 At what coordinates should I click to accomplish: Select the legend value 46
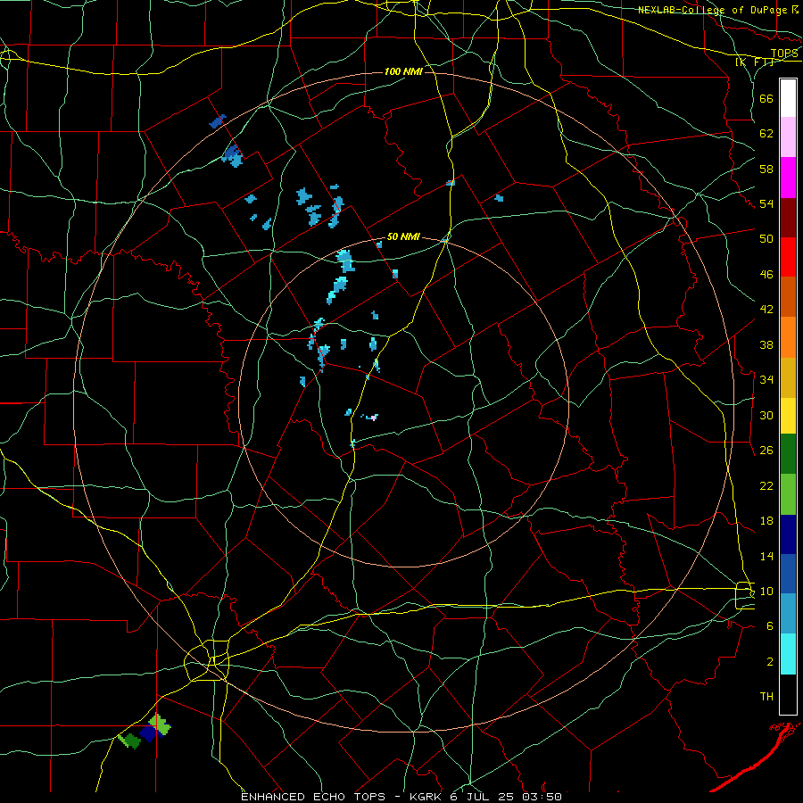click(x=766, y=275)
